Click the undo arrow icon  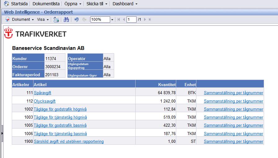[76, 20]
